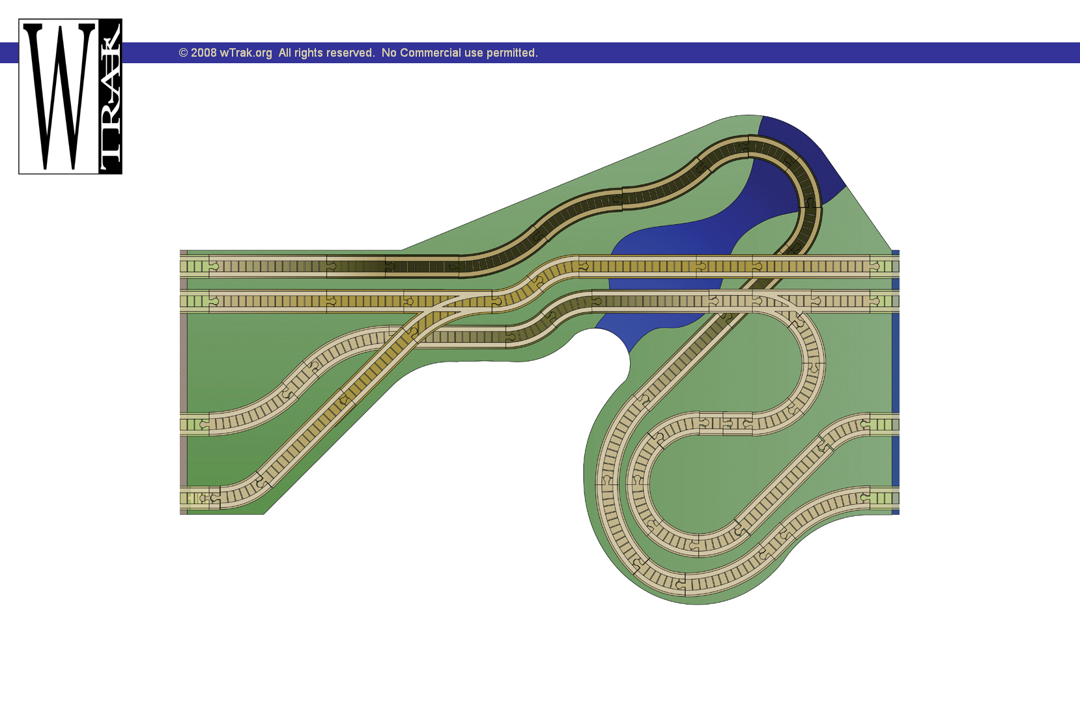Click the green grass inside the oval loop
This screenshot has height=720, width=1080.
point(703,476)
